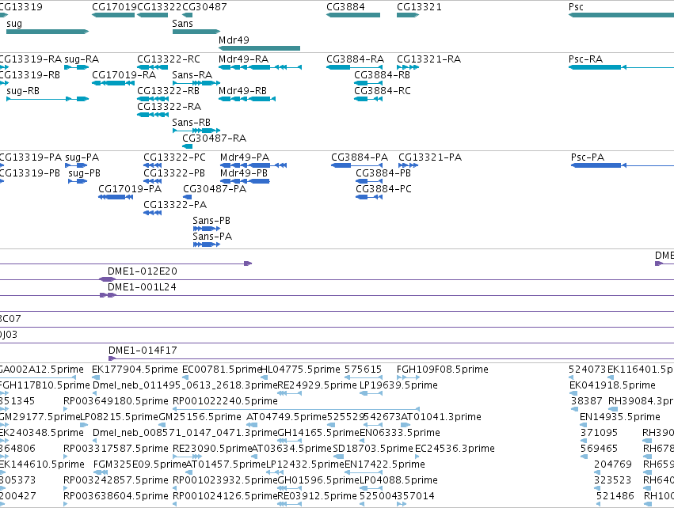Click the CG17019 gene label
674x508 pixels.
click(114, 7)
